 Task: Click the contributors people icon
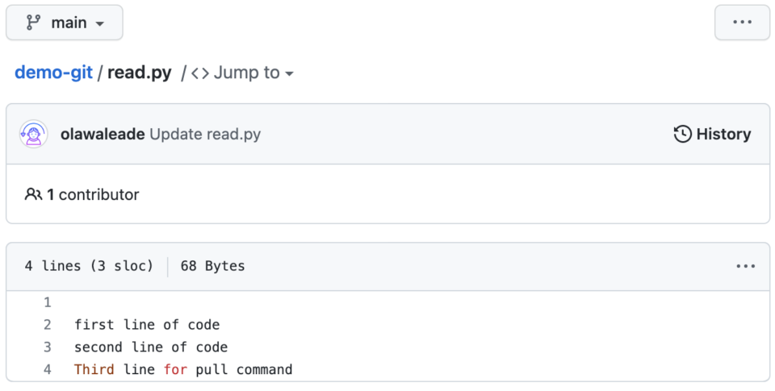(33, 194)
